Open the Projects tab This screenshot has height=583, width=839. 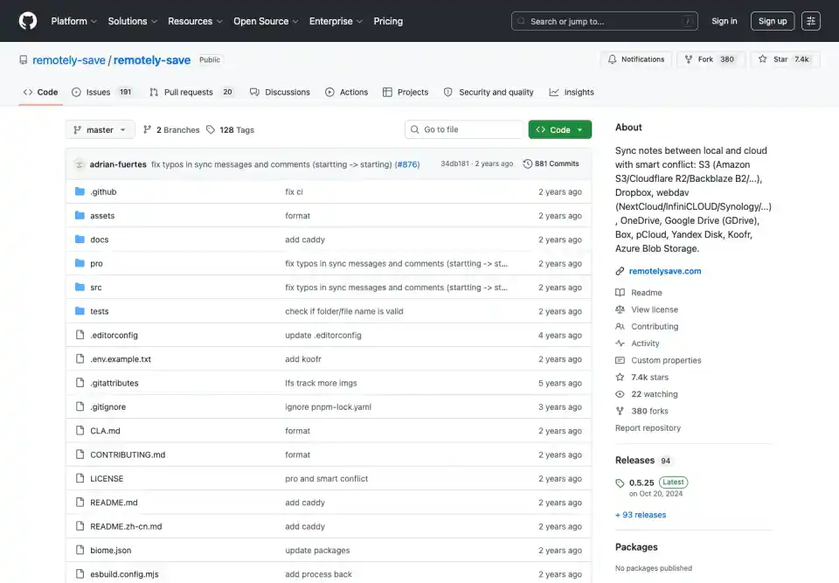(405, 92)
